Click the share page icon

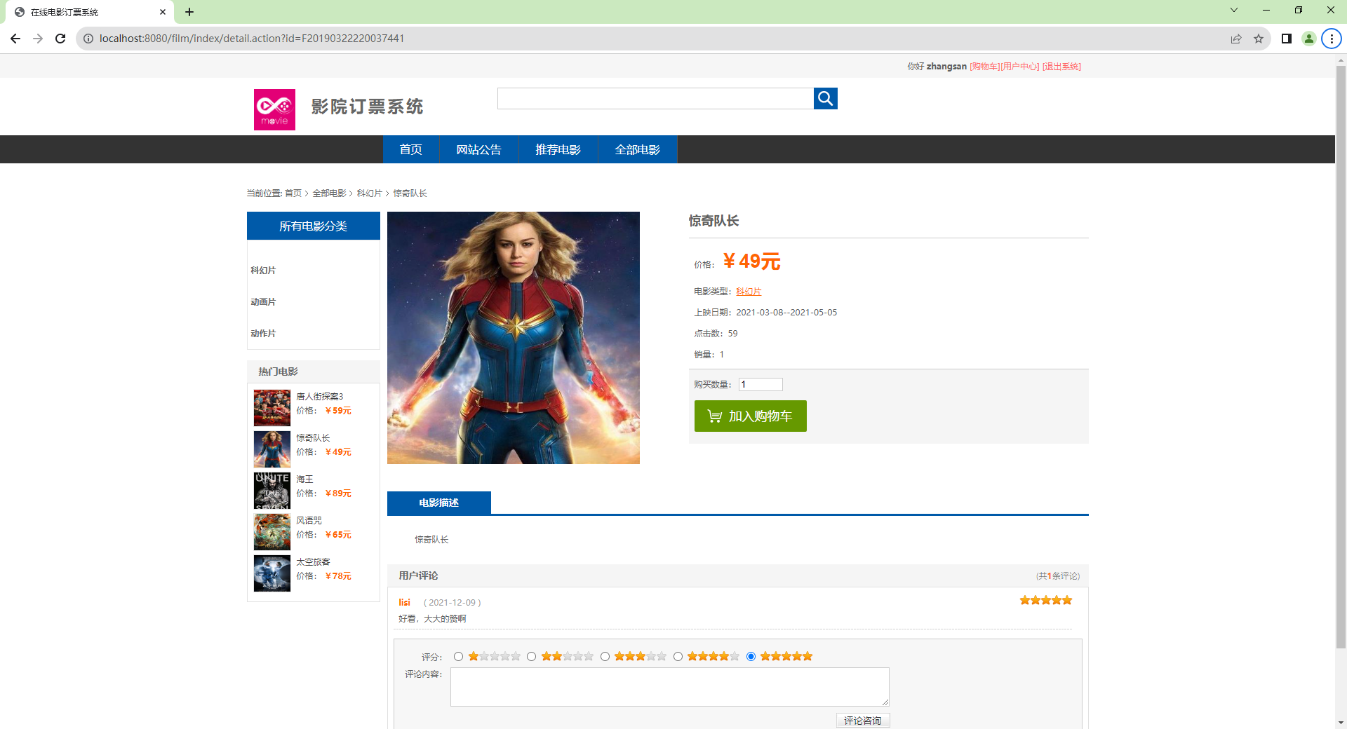coord(1236,39)
